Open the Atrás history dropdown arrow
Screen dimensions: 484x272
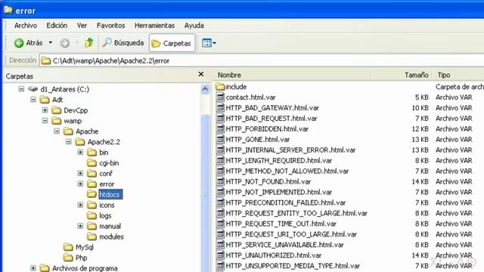51,43
